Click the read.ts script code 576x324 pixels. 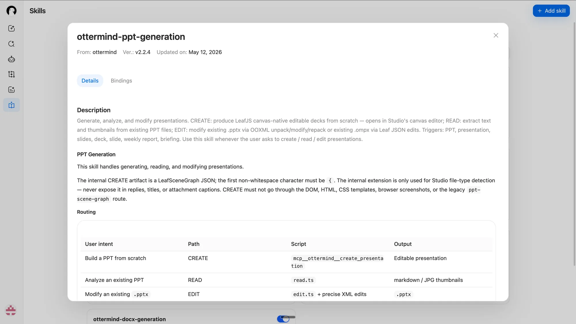tap(303, 280)
